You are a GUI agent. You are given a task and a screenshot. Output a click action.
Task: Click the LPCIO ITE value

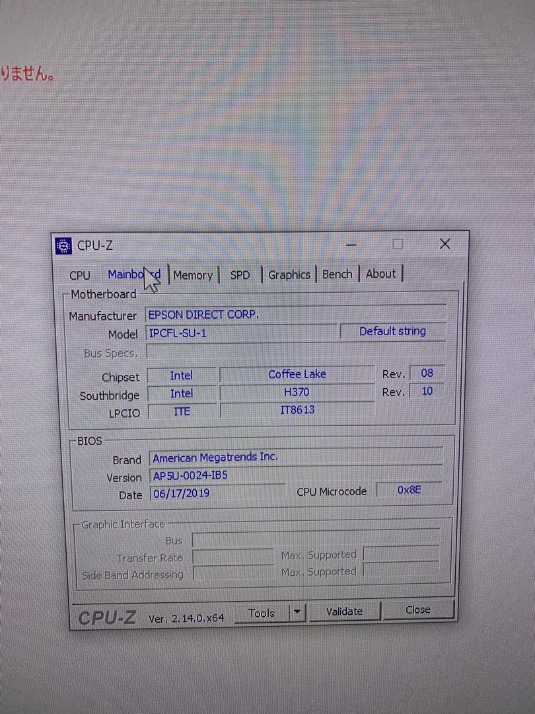coord(182,412)
